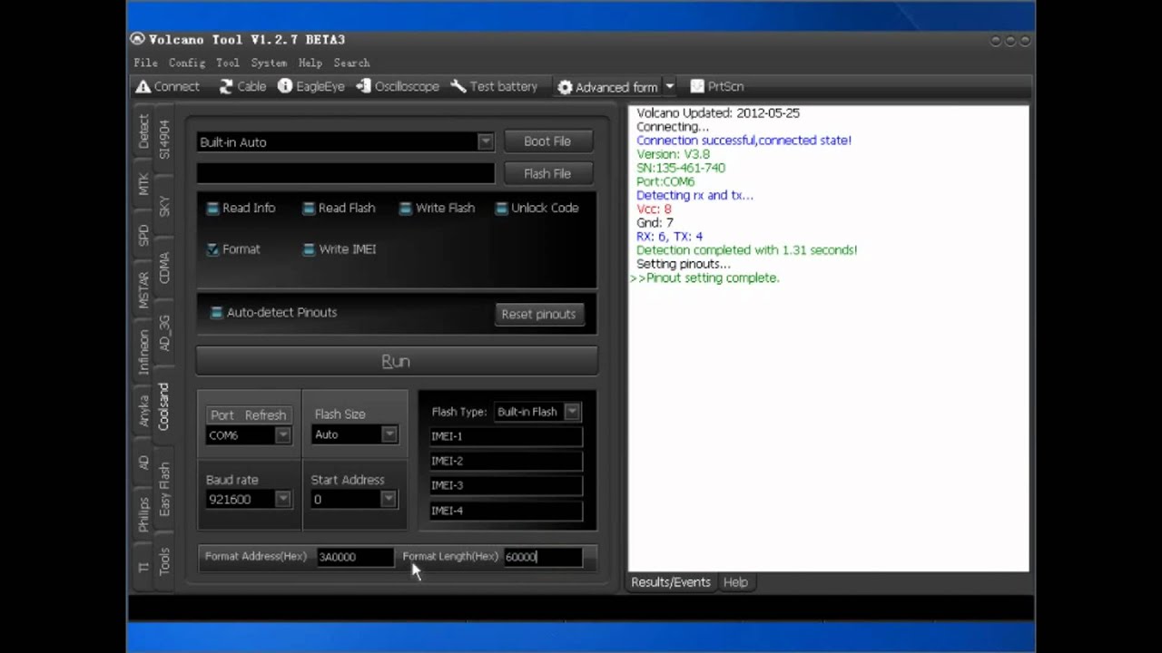1162x653 pixels.
Task: Open the Config menu
Action: pos(187,63)
